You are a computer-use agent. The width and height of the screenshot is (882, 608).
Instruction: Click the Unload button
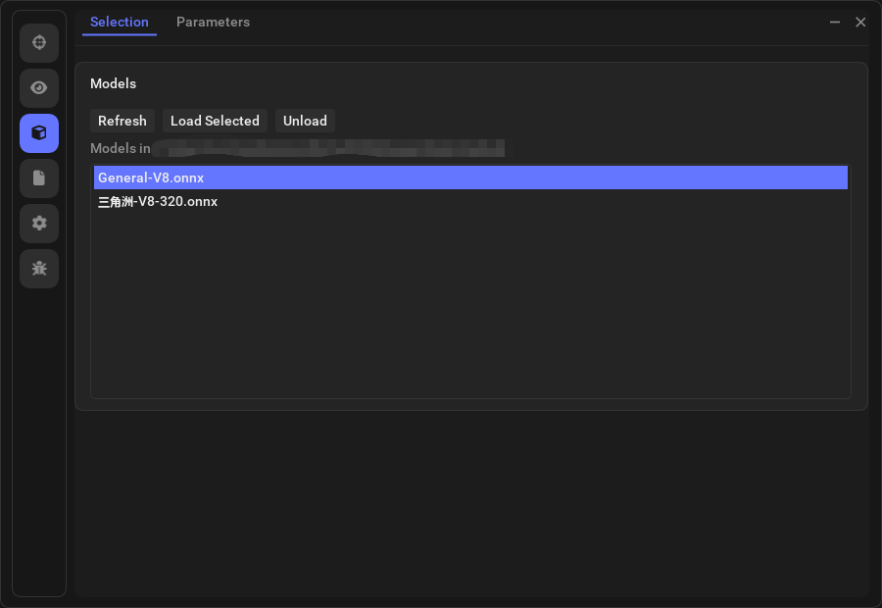[x=305, y=121]
